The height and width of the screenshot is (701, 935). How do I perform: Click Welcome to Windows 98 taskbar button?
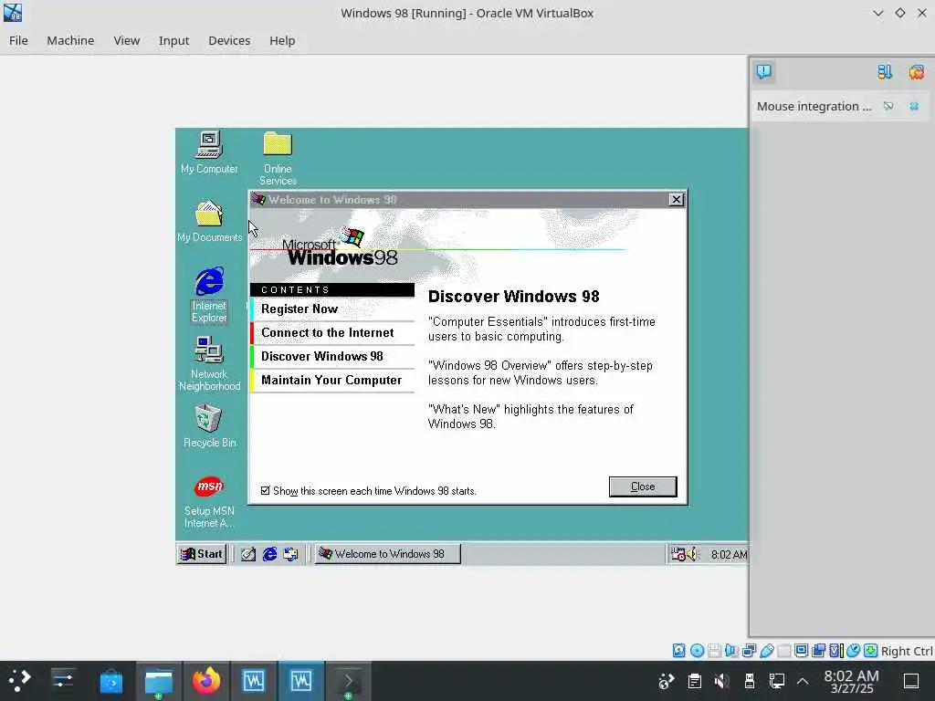387,554
